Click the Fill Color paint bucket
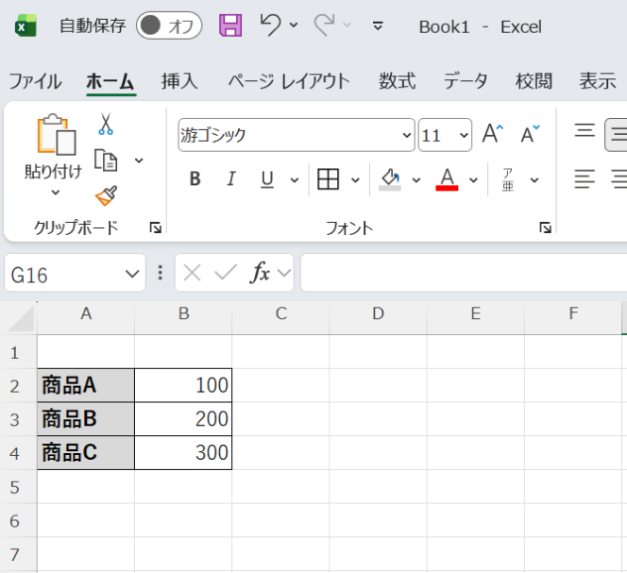Image resolution: width=627 pixels, height=573 pixels. (390, 179)
